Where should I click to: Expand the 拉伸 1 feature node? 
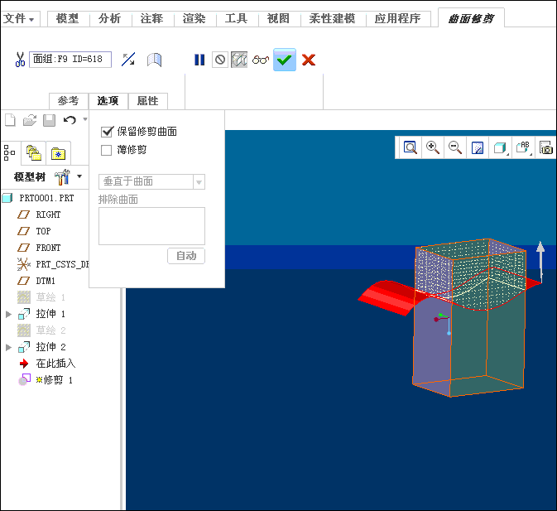(9, 314)
